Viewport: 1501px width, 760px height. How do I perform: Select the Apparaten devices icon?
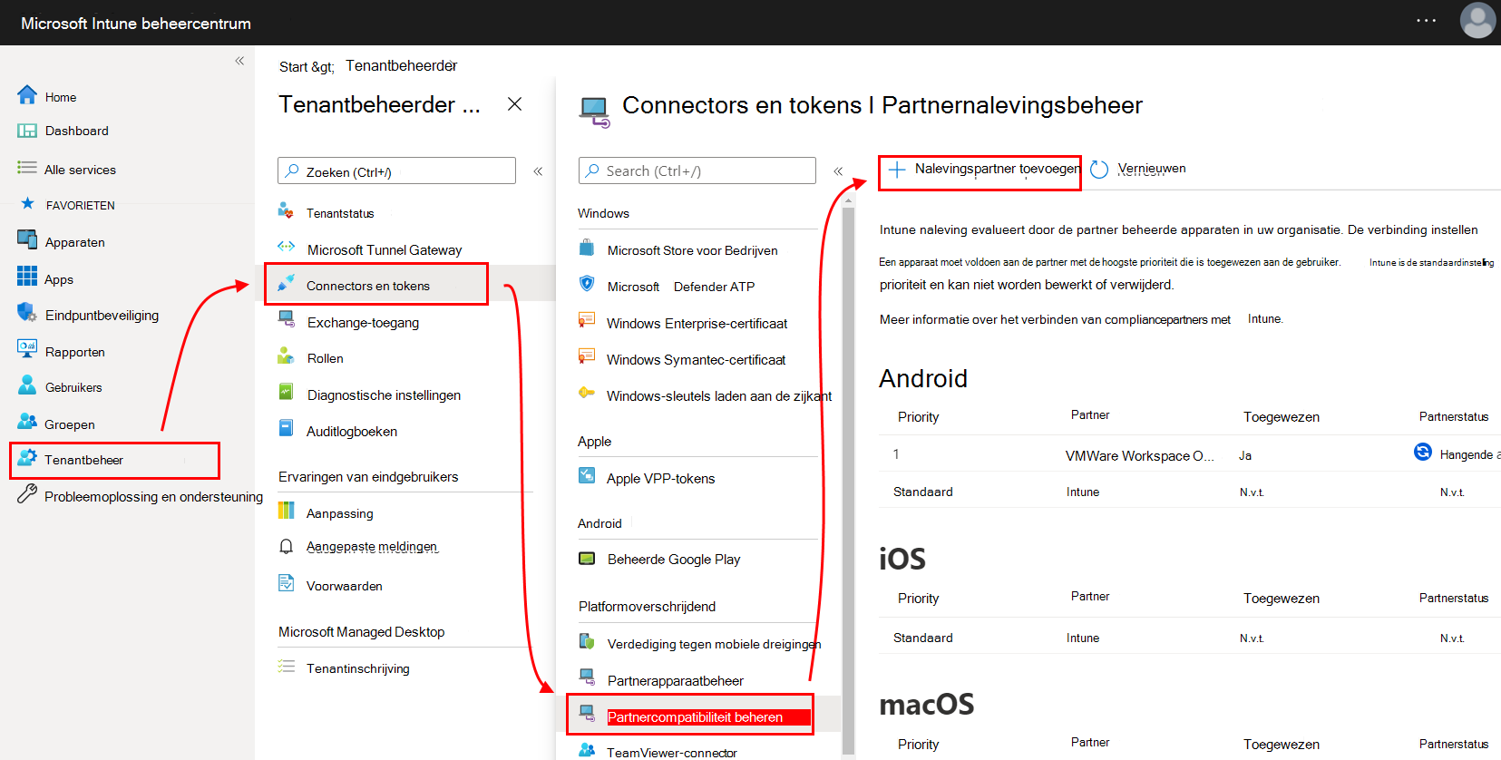tap(27, 239)
